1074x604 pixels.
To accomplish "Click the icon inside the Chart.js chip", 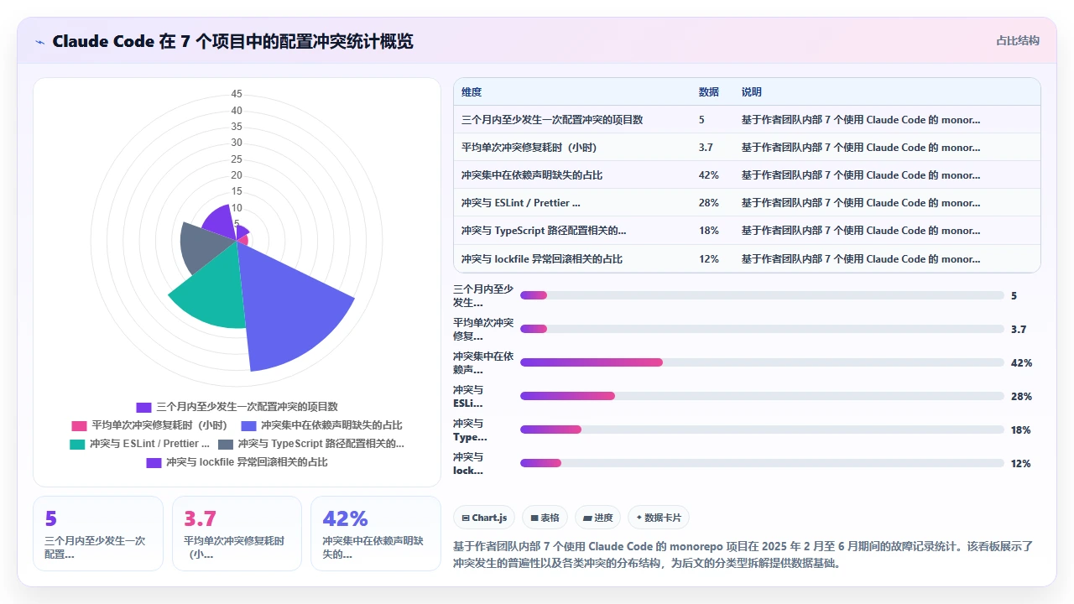I will click(466, 518).
